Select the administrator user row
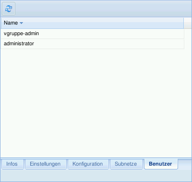 [92, 44]
